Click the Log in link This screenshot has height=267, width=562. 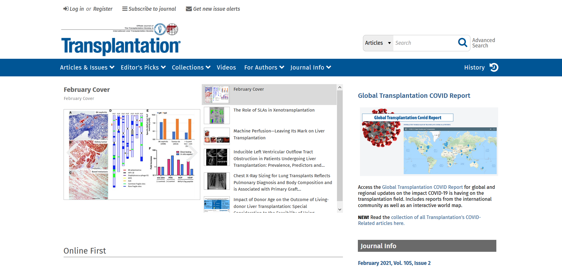[77, 9]
